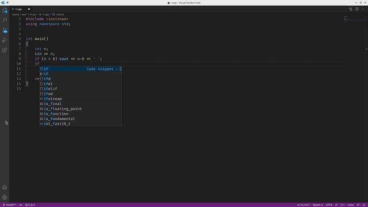Click '#include <iostream>' code line
368x207 pixels.
pos(47,19)
